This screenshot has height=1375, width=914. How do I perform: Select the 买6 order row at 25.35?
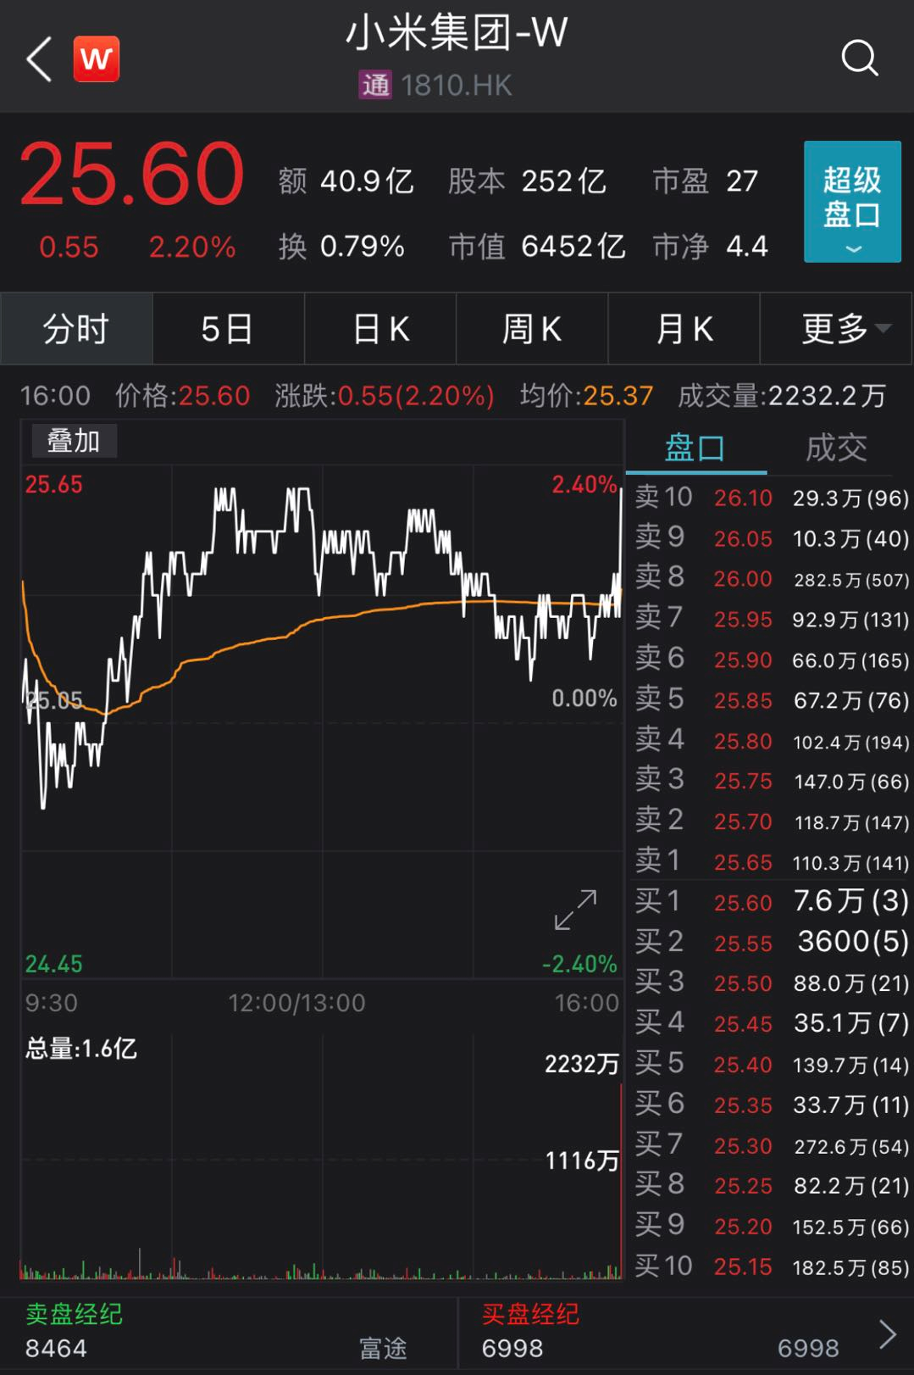771,1105
